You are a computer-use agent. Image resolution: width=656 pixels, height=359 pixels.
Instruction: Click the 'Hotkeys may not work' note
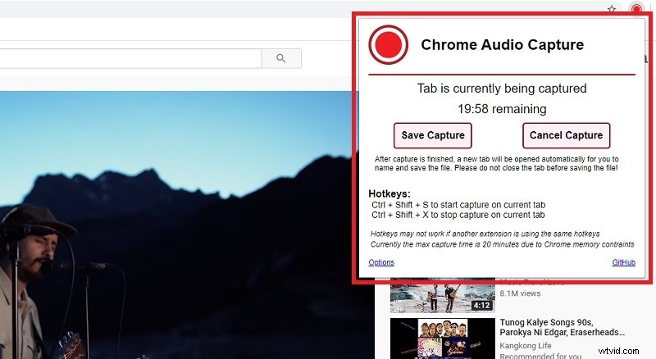485,234
